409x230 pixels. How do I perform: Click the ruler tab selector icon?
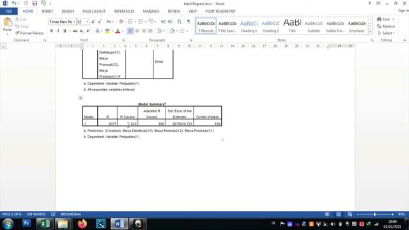click(3, 46)
